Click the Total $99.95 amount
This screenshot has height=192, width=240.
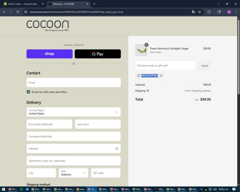[205, 99]
